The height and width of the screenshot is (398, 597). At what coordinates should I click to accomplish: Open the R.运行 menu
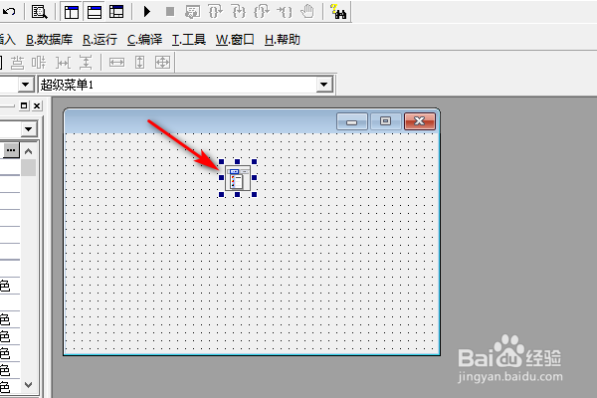click(99, 40)
